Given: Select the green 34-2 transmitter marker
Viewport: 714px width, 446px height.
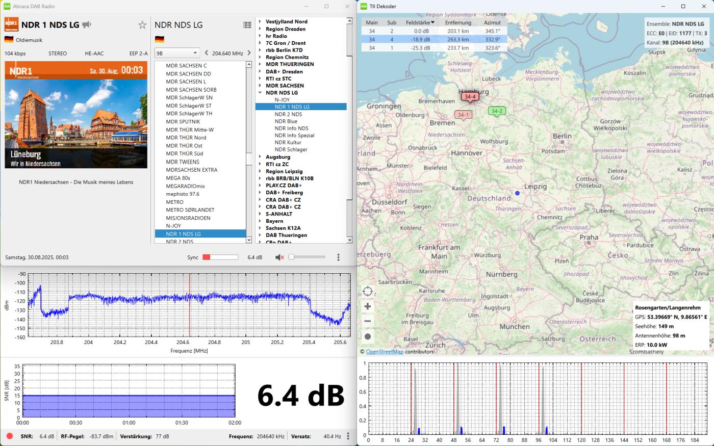Looking at the screenshot, I should pyautogui.click(x=497, y=111).
